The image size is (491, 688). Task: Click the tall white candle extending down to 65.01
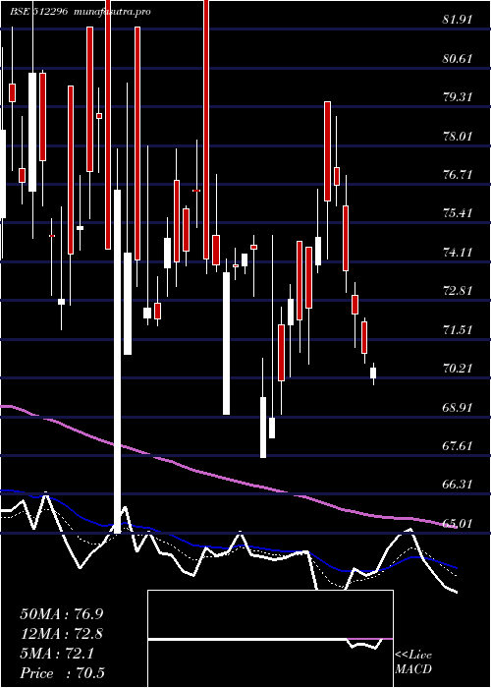point(118,361)
